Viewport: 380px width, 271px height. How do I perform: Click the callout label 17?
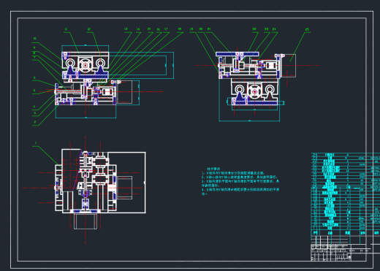[x=166, y=29]
